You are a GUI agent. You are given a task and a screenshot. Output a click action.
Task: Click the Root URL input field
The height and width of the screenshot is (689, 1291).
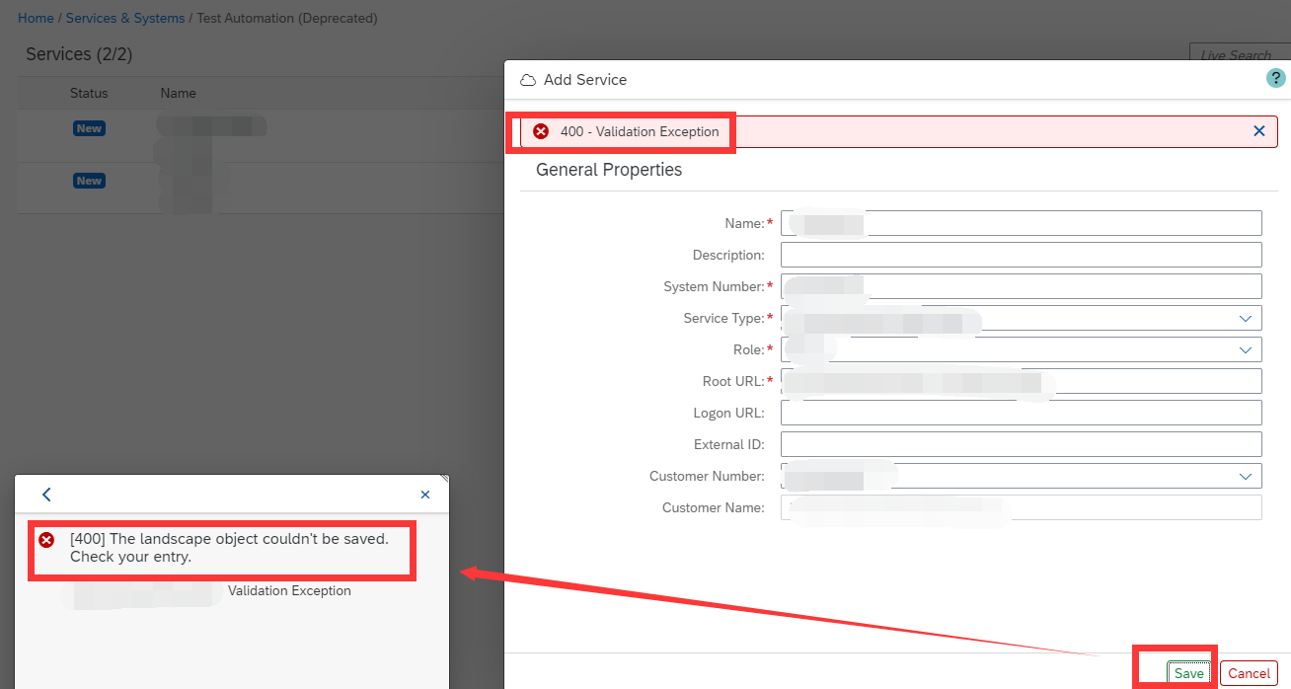tap(1022, 381)
